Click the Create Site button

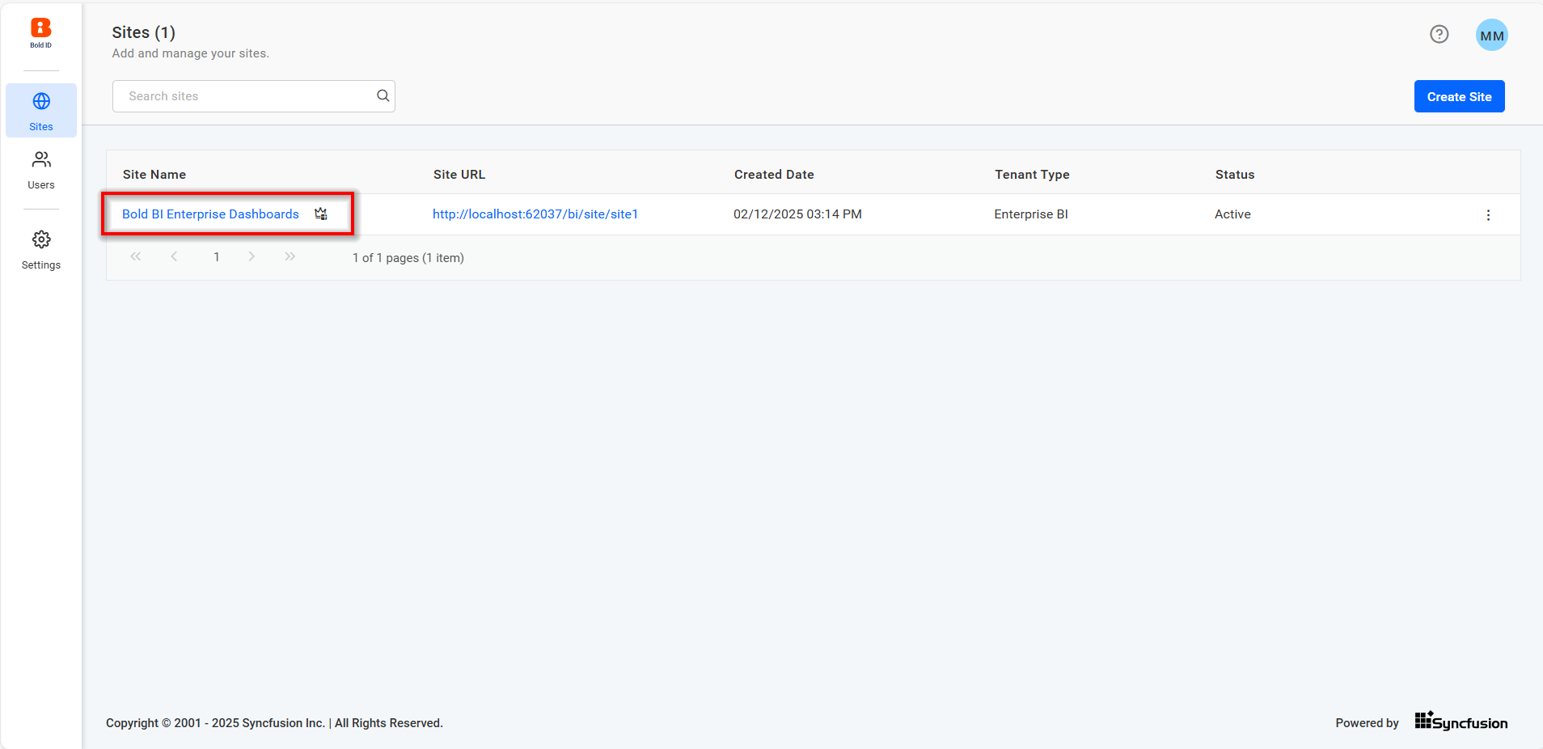[1459, 96]
